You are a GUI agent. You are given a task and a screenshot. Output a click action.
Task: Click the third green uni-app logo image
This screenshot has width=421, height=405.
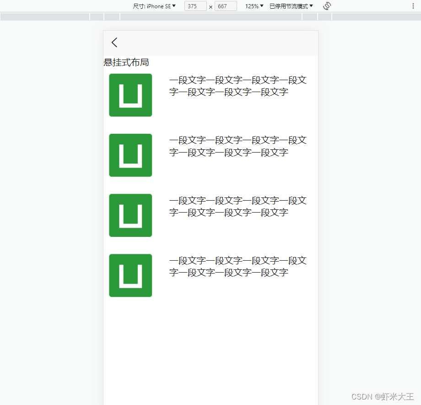tap(130, 215)
